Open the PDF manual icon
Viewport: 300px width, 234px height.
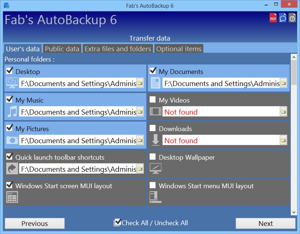(x=273, y=18)
